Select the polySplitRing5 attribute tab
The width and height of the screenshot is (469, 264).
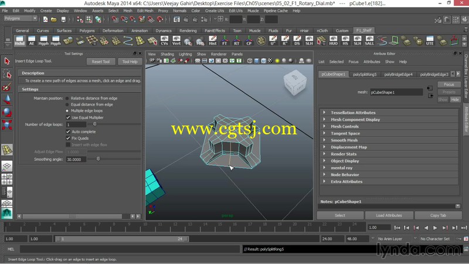(365, 75)
